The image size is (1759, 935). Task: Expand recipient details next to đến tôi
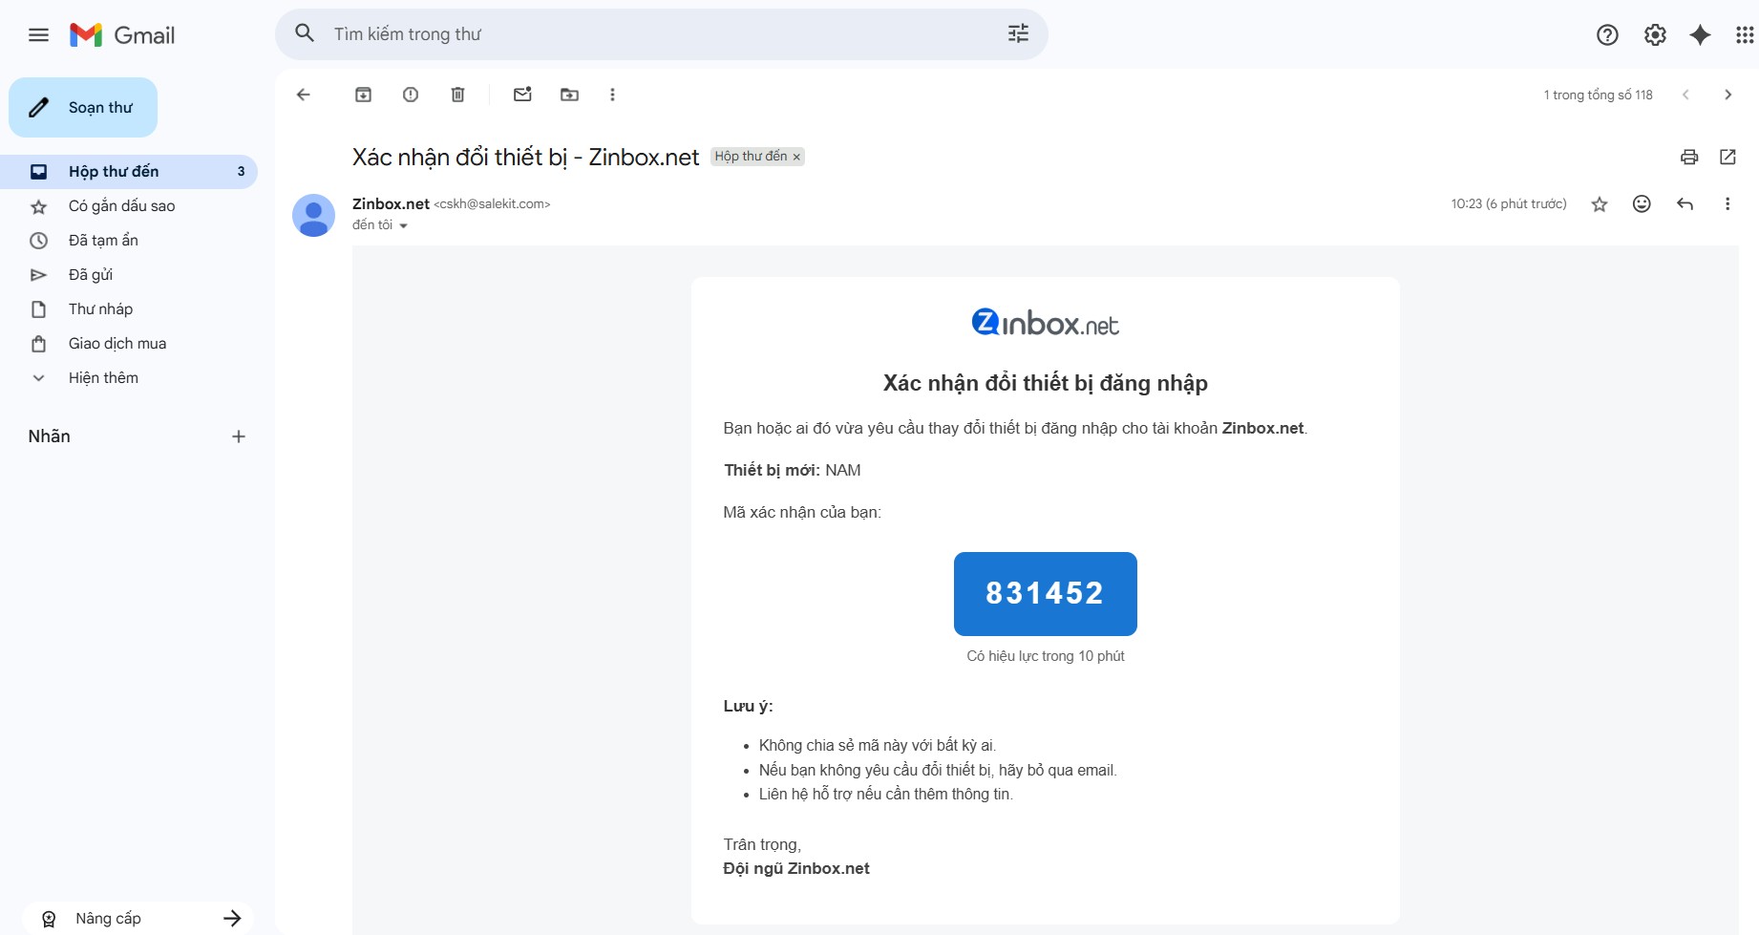403,226
